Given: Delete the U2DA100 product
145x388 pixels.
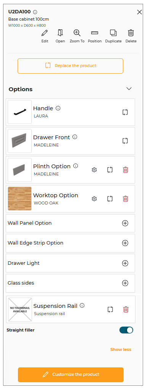Looking at the screenshot, I should (x=131, y=33).
